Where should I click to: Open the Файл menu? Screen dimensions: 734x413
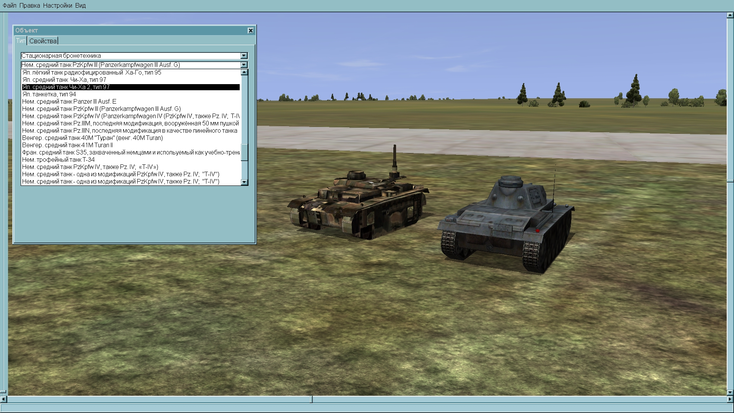tap(10, 5)
